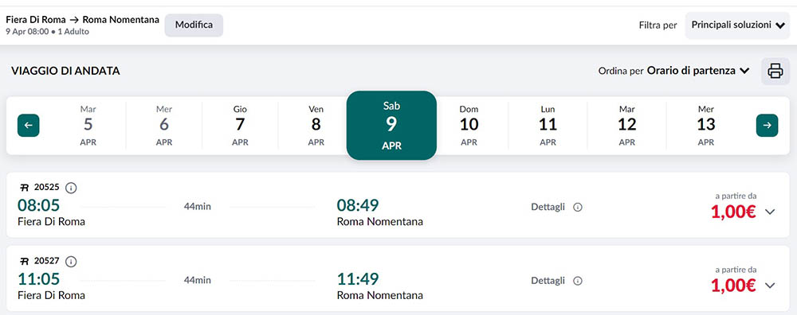The width and height of the screenshot is (797, 315).
Task: Select Mer 13 Apr date tab
Action: (x=706, y=126)
